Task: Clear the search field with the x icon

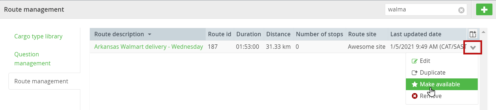Action: pyautogui.click(x=461, y=10)
